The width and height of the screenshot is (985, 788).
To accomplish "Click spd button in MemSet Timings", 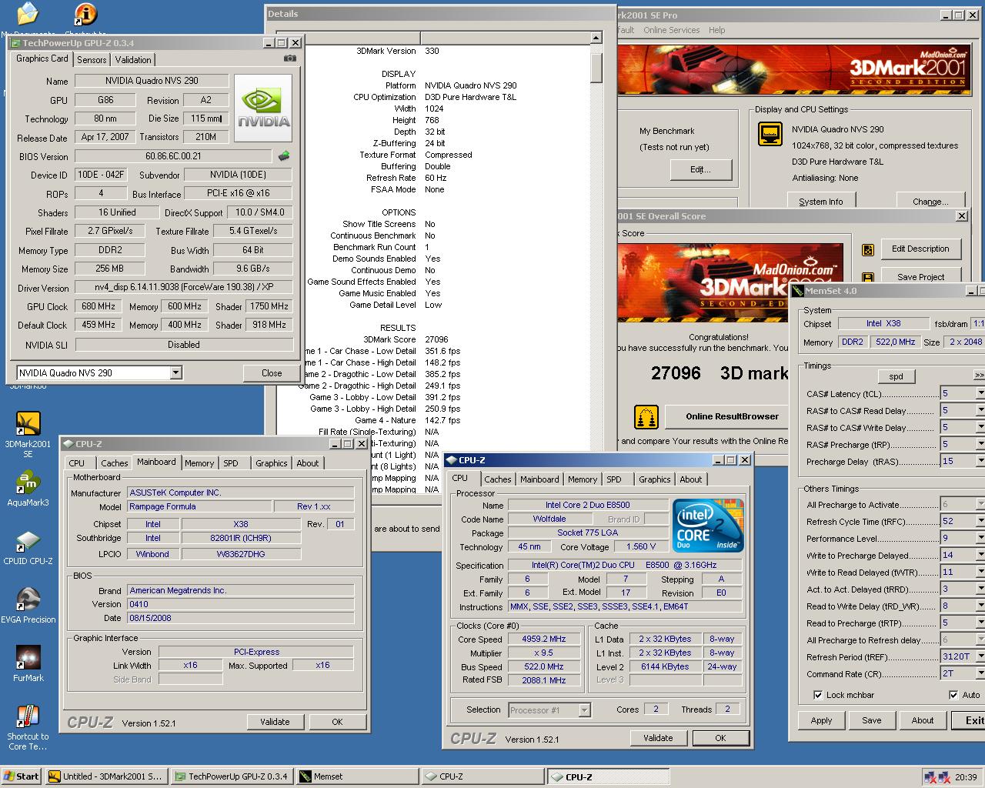I will [896, 376].
